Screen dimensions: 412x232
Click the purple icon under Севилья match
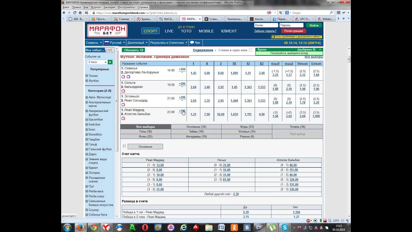[128, 77]
